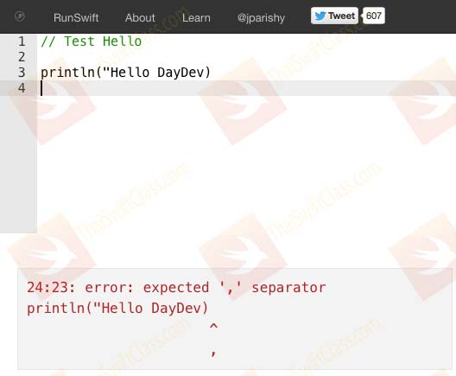
Task: Select line number 4 in gutter
Action: (22, 88)
